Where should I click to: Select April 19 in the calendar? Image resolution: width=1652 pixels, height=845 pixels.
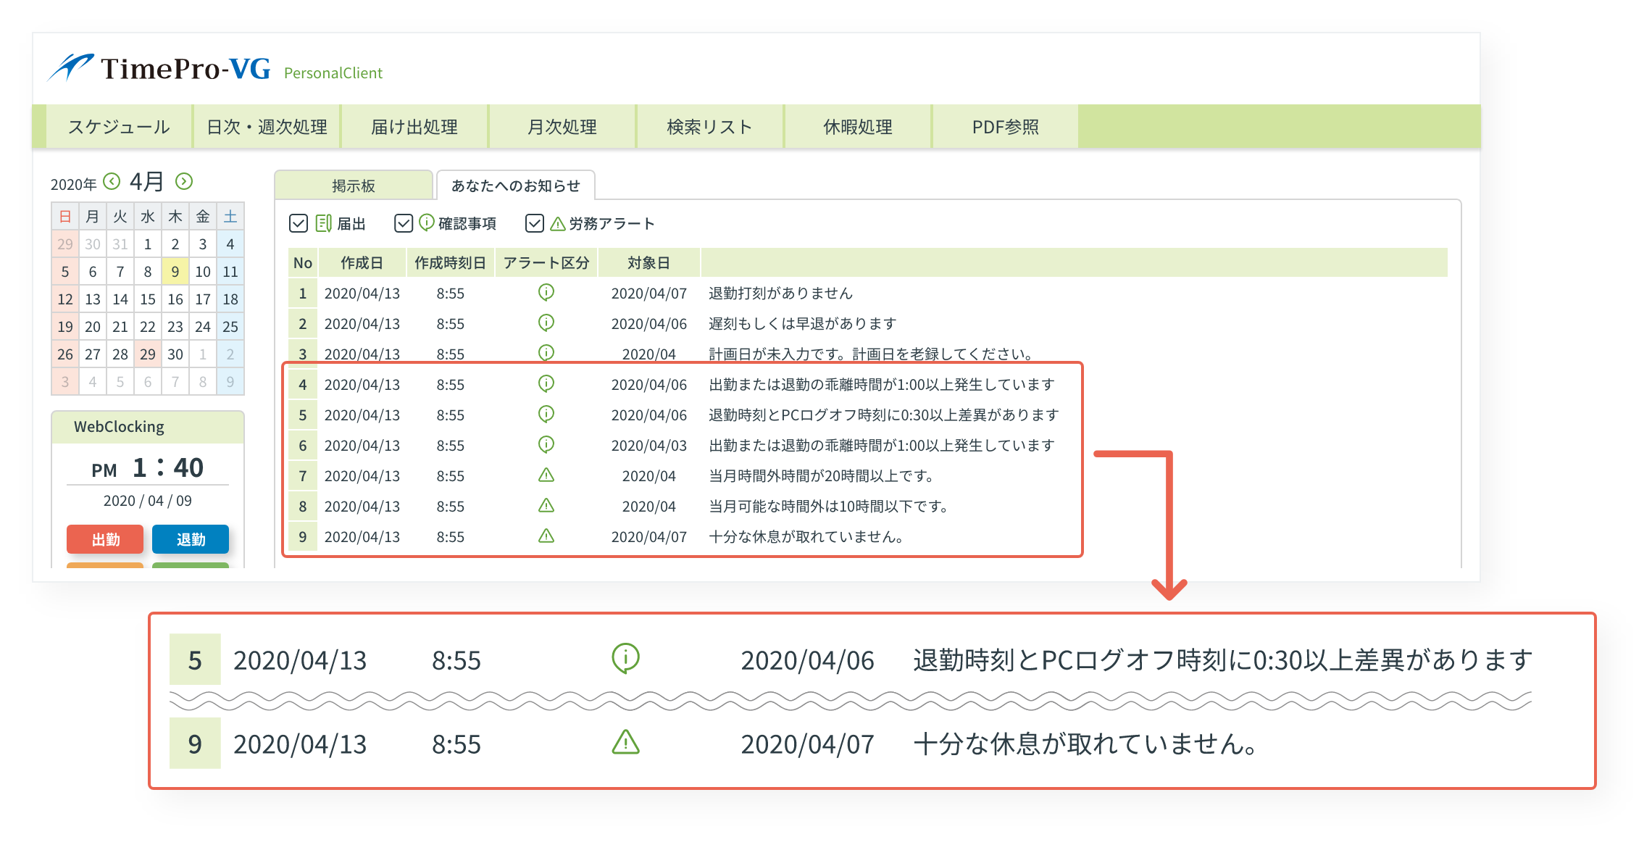point(65,327)
